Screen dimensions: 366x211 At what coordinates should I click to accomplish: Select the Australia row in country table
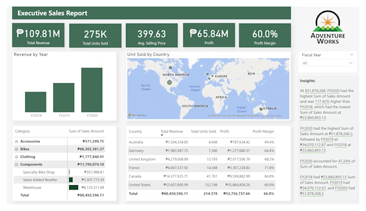(x=201, y=142)
